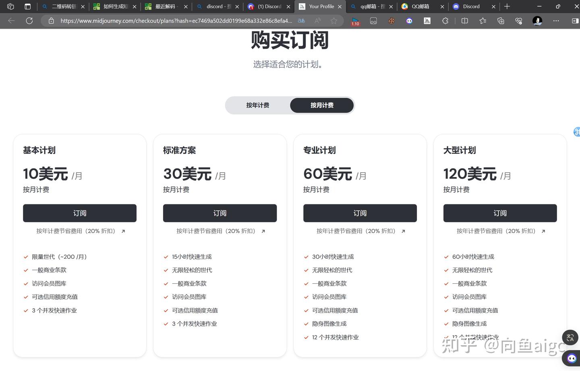Subscribe to the 120美元 mega plan
This screenshot has width=580, height=371.
tap(500, 213)
